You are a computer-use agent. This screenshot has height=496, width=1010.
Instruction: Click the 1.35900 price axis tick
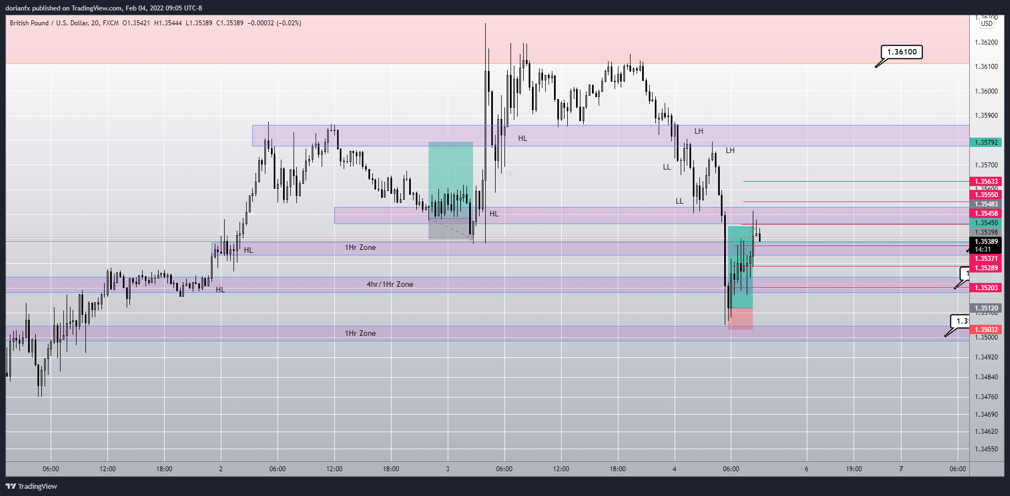[986, 116]
